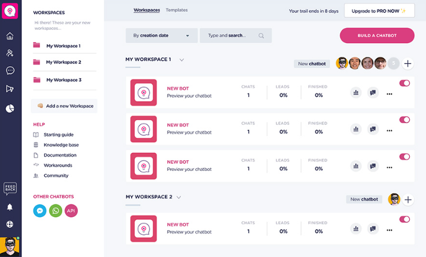Switch off the My Workspace 2 bot toggle
This screenshot has height=257, width=426.
point(404,219)
